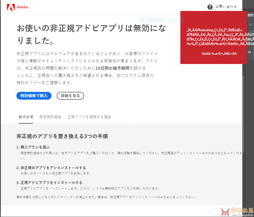Click the step text 2. 非正規のアプリをアンインストールする
Screen dimensions: 254x217
51,168
